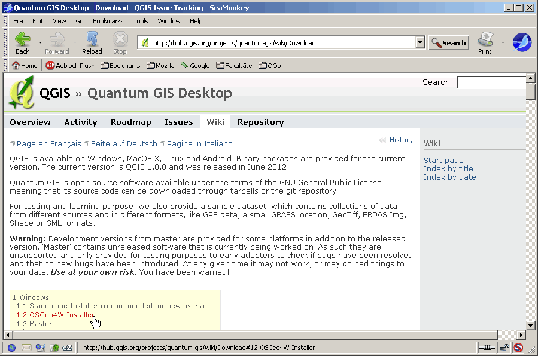
Task: Focus the page Search input field
Action: (x=491, y=82)
